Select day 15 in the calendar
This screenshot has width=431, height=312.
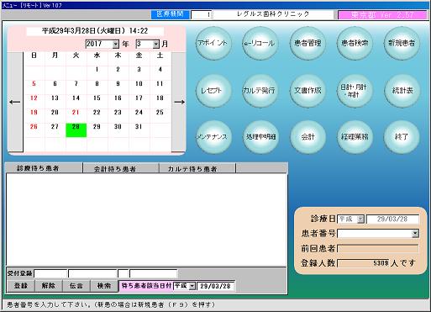(97, 98)
